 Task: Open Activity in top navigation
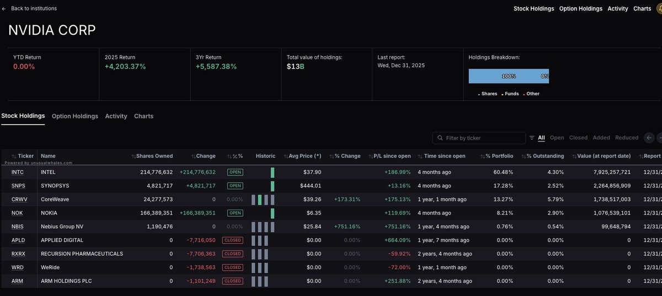coord(618,9)
